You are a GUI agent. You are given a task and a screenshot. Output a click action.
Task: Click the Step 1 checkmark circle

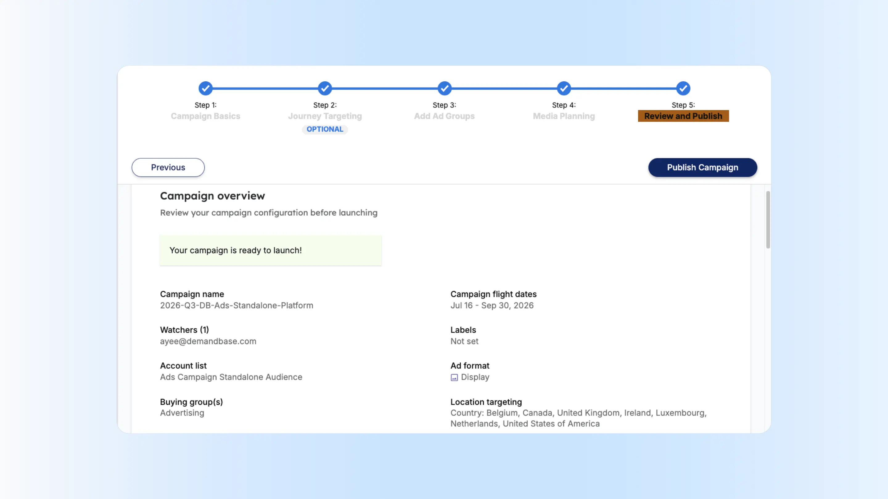coord(205,88)
